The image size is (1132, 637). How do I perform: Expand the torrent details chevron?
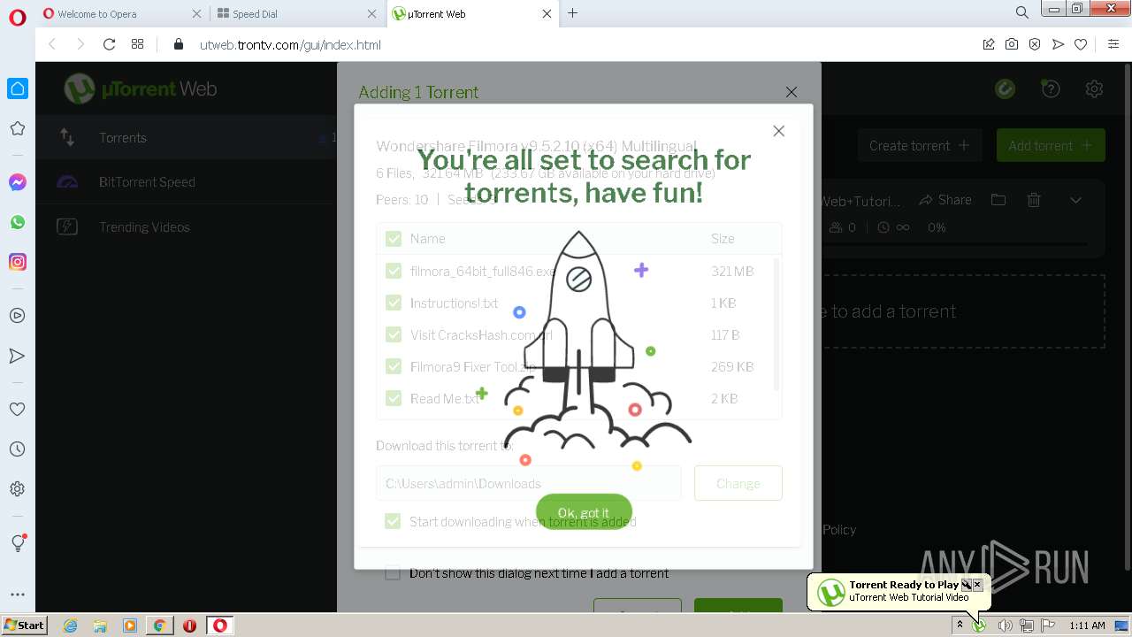tap(1075, 200)
